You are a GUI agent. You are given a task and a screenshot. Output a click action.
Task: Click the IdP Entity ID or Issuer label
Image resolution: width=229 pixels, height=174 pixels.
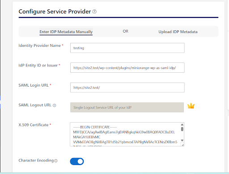point(38,65)
